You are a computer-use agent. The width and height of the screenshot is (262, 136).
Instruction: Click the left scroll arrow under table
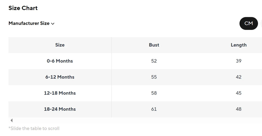coord(12,120)
